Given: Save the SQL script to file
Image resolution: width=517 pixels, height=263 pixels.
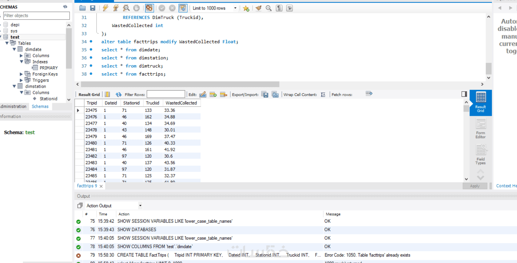Looking at the screenshot, I should pos(93,8).
